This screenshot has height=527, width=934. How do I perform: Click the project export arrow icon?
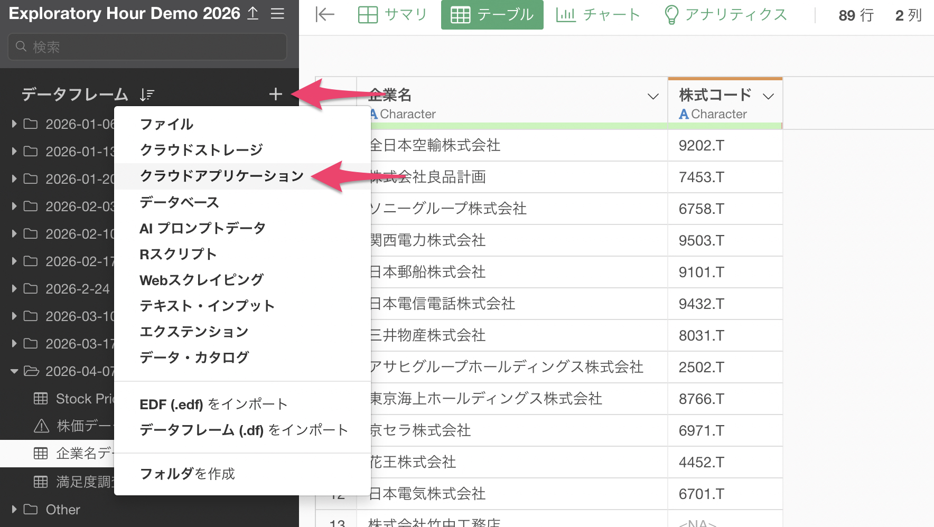coord(253,14)
